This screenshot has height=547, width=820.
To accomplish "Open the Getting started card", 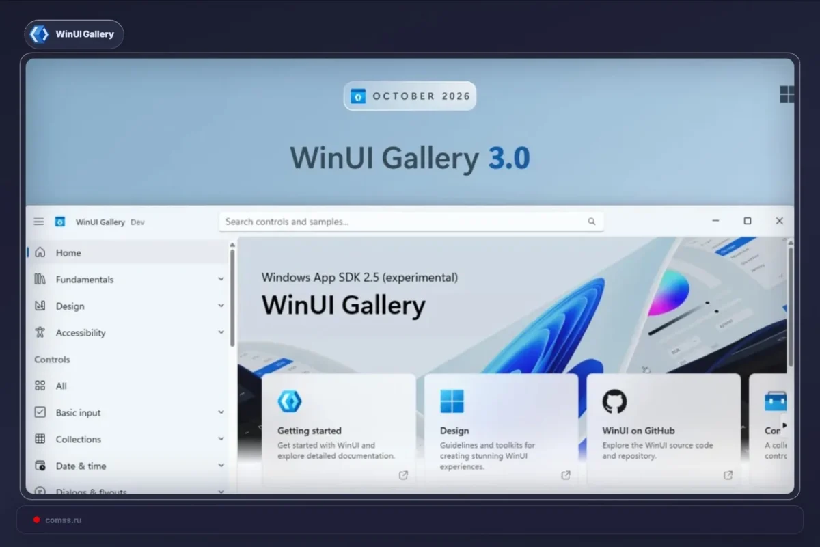I will tap(339, 429).
